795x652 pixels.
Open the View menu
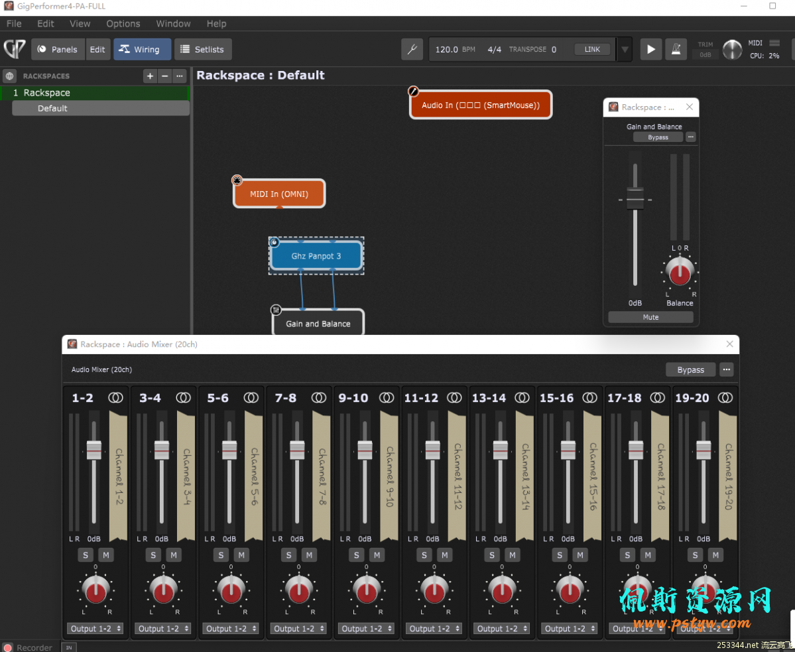[80, 23]
